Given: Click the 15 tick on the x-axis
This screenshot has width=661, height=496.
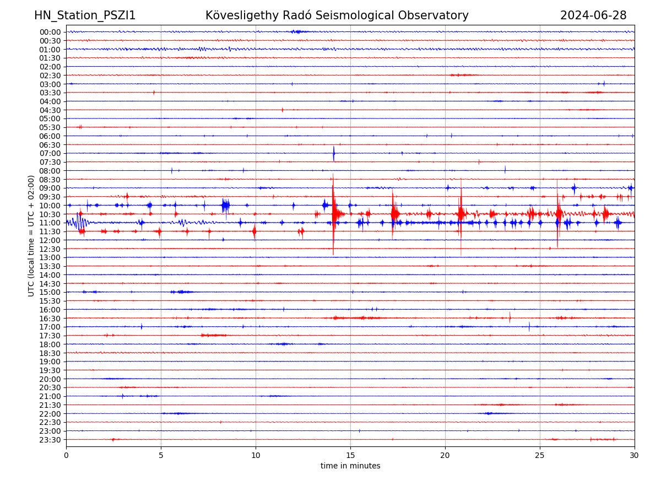Looking at the screenshot, I should tap(350, 455).
